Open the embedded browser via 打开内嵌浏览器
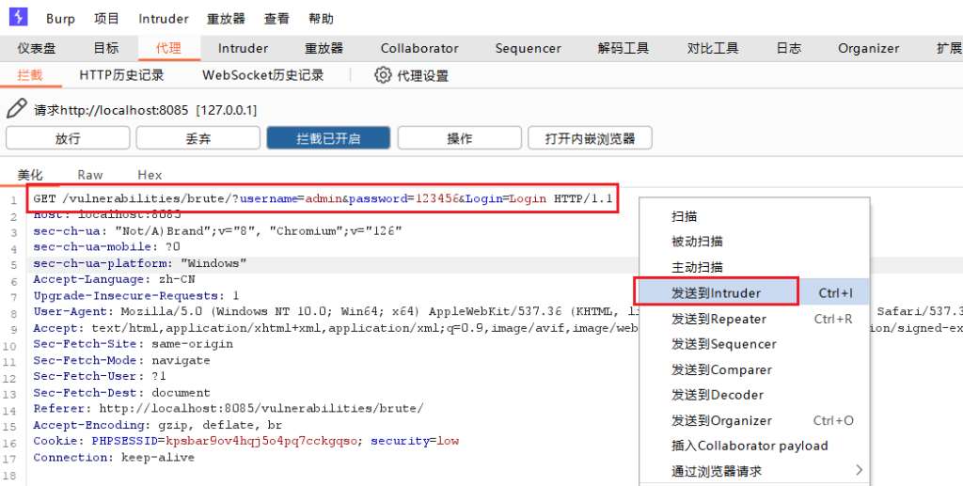This screenshot has height=486, width=963. coord(590,138)
